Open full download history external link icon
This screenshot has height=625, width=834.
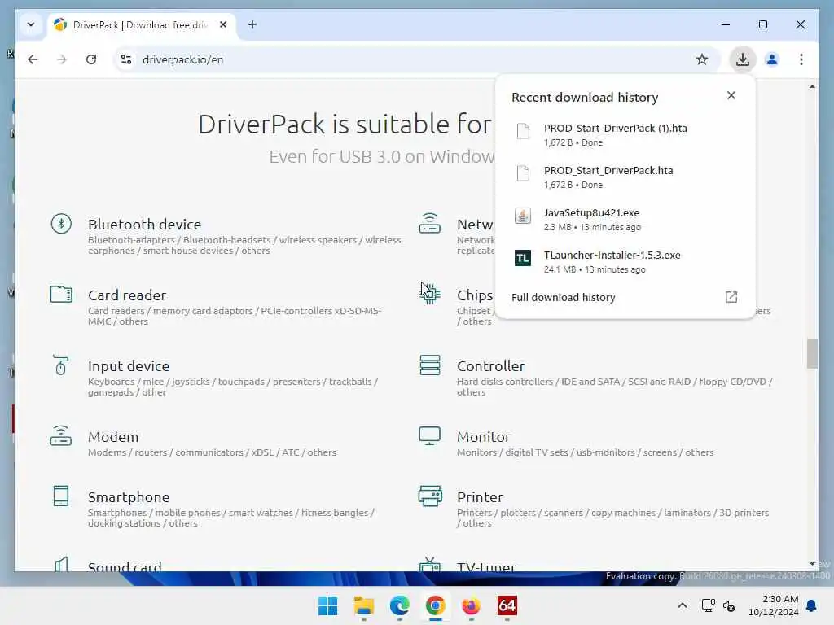click(x=731, y=297)
